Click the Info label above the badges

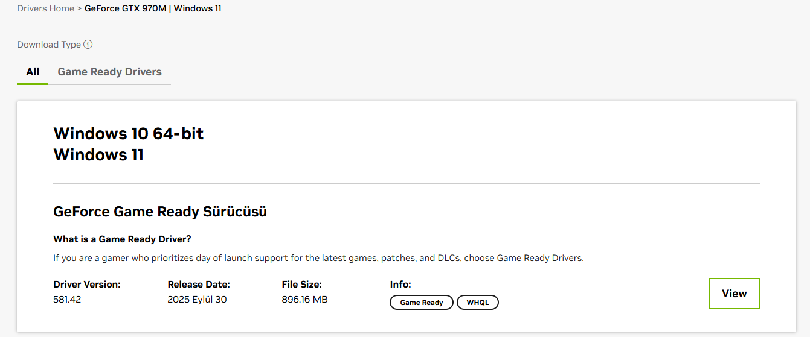(x=400, y=285)
